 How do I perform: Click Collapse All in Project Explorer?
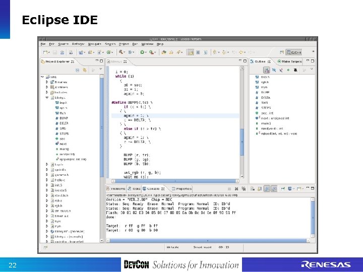click(78, 70)
